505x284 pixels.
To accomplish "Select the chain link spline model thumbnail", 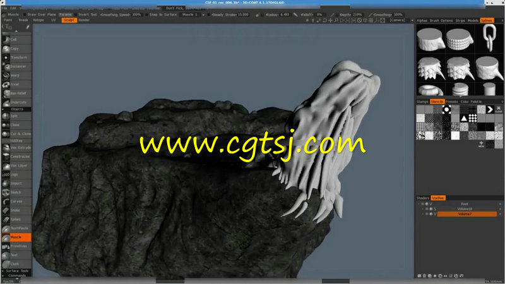I will pyautogui.click(x=490, y=38).
